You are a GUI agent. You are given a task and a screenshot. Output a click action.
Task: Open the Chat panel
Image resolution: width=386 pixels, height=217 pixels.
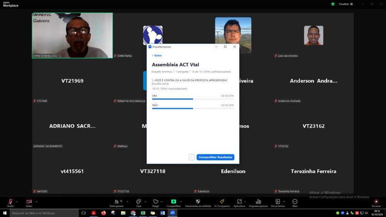[x=139, y=202]
